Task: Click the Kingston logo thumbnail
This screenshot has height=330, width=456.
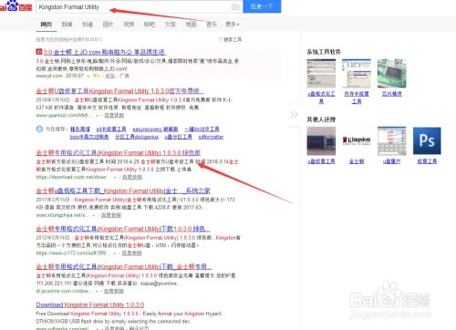Action: (357, 141)
